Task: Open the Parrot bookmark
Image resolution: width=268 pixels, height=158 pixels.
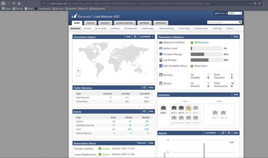Action: tap(18, 9)
